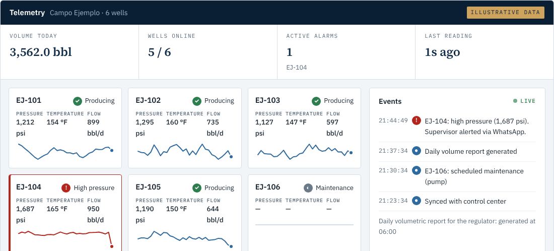This screenshot has height=251, width=554.
Task: Click the green Producing check icon on EJ-105
Action: (x=197, y=187)
